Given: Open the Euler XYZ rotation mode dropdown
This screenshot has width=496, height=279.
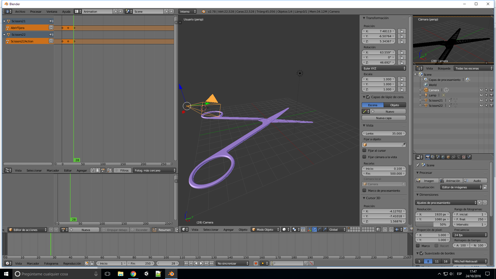Looking at the screenshot, I should 384,68.
